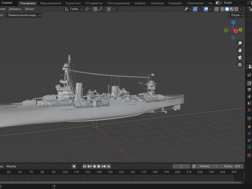Switch to the Шейдинг workspace tab
This screenshot has height=189, width=252.
point(140,3)
